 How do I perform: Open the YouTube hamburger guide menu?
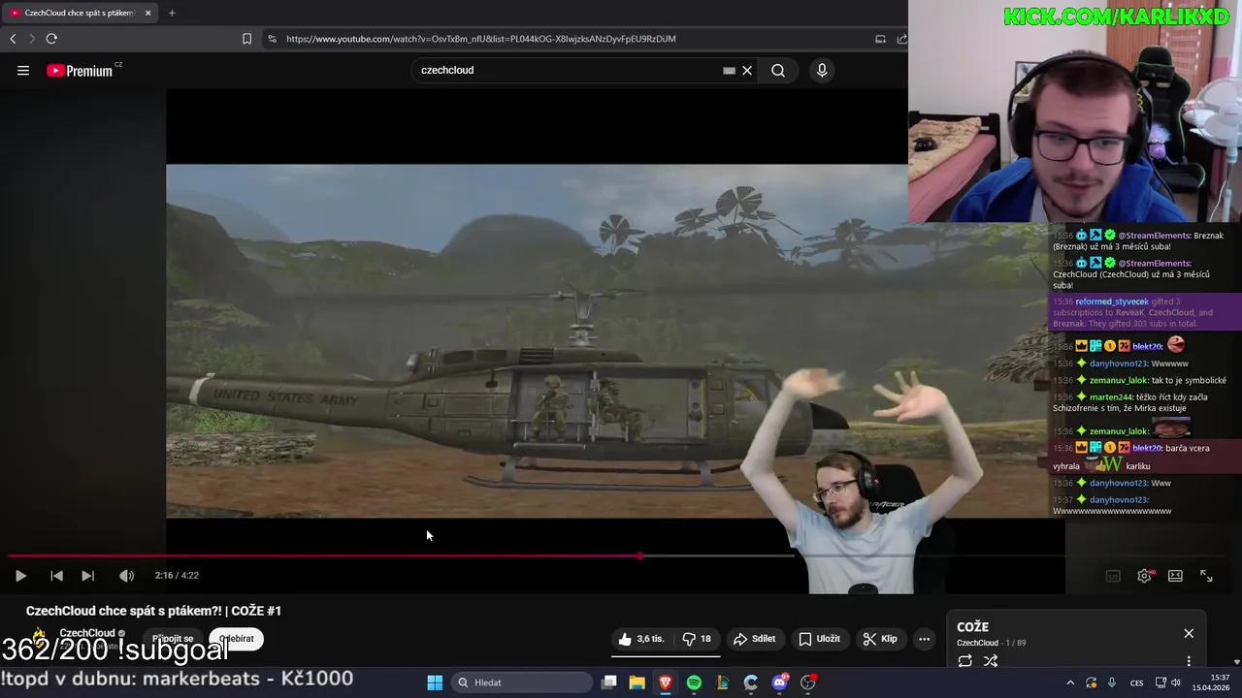(23, 70)
